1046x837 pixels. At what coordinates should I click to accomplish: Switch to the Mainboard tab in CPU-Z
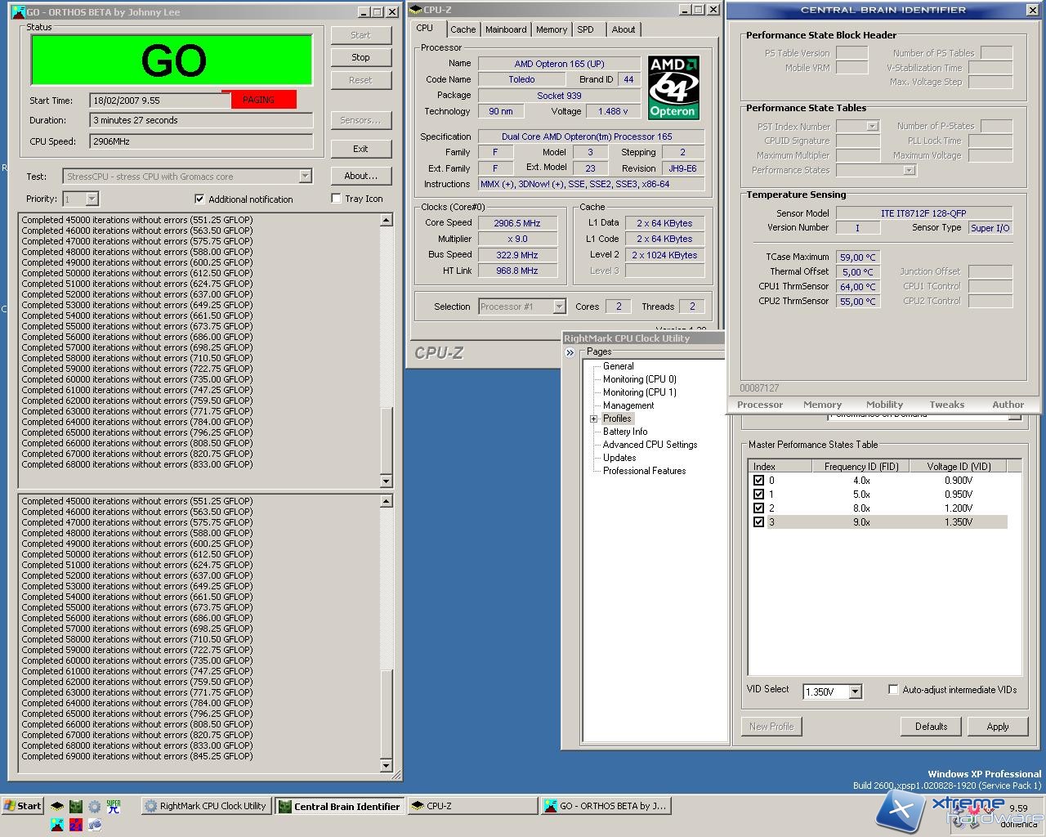tap(506, 29)
